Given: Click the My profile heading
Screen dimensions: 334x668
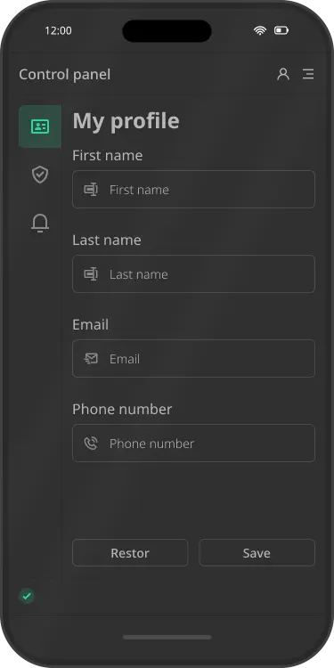Looking at the screenshot, I should click(126, 121).
